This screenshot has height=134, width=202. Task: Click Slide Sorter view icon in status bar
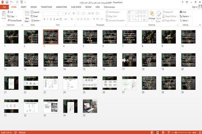tap(158, 132)
